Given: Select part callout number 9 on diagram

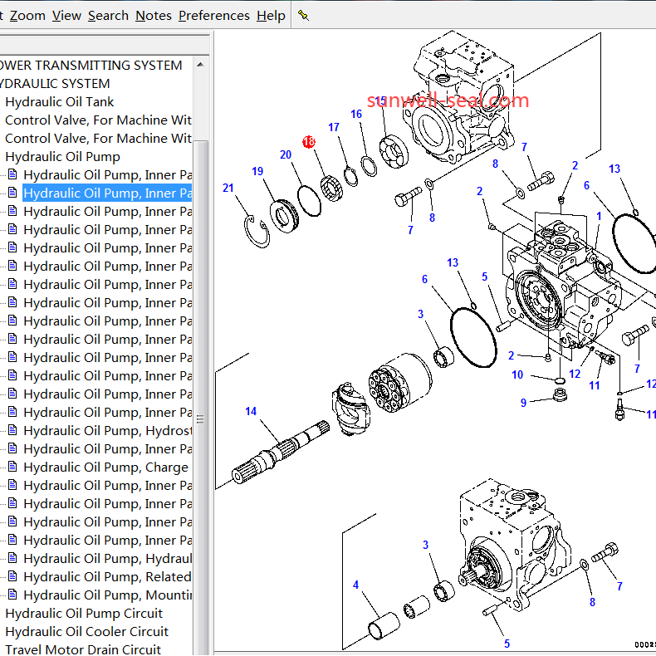Looking at the screenshot, I should coord(523,403).
